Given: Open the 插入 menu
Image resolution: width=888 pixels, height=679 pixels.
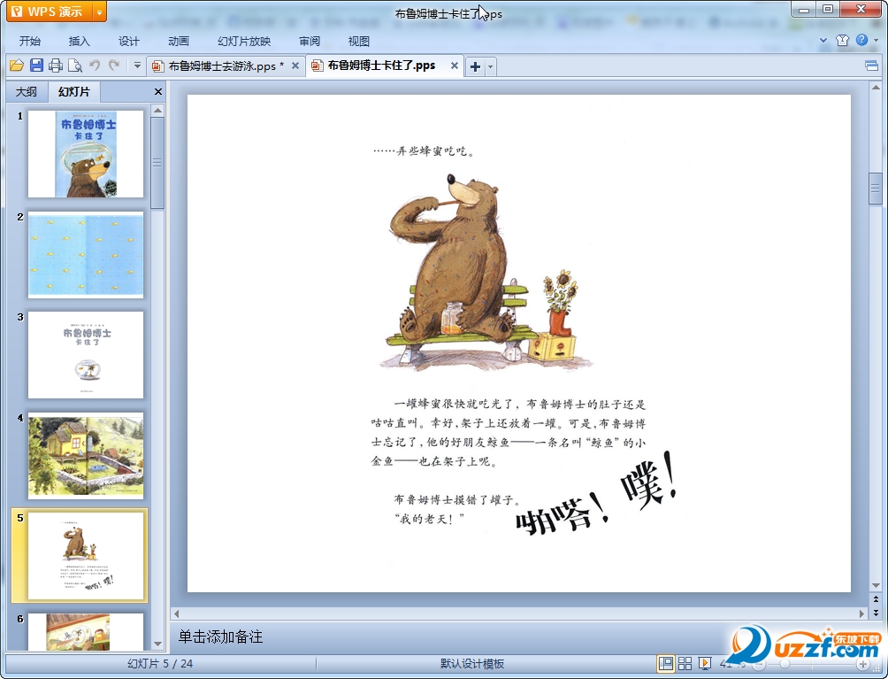Looking at the screenshot, I should [80, 42].
